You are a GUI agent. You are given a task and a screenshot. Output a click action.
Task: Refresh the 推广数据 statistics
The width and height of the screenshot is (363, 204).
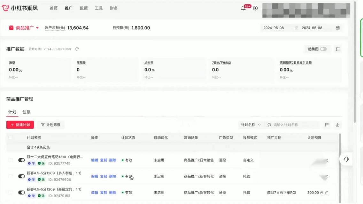(x=77, y=49)
